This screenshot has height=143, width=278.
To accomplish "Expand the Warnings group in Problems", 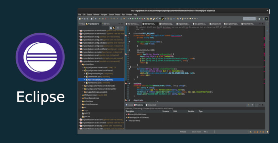I will pyautogui.click(x=126, y=117).
